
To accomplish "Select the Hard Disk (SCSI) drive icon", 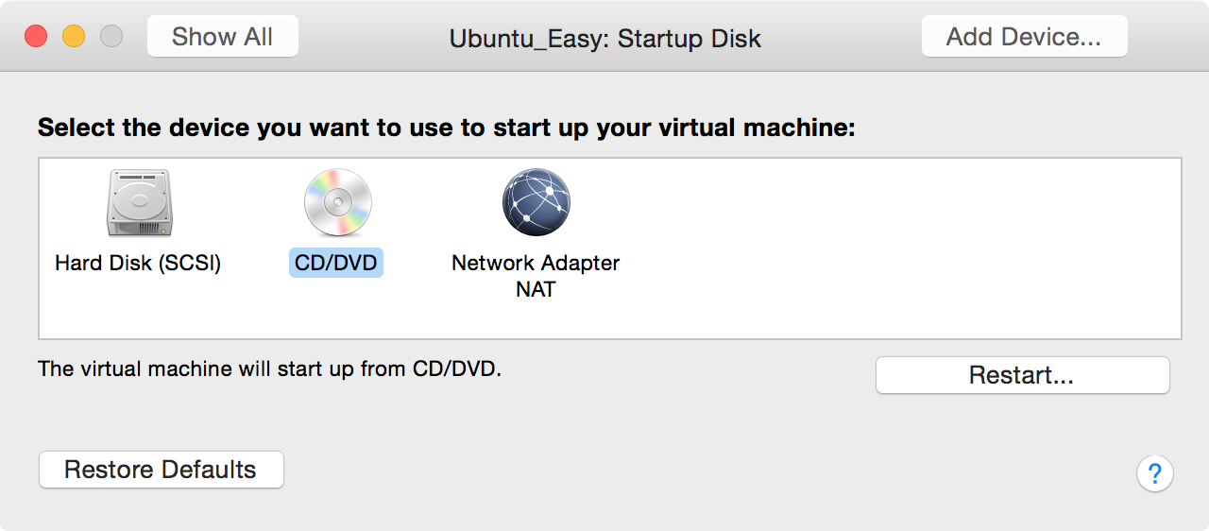I will pyautogui.click(x=139, y=203).
